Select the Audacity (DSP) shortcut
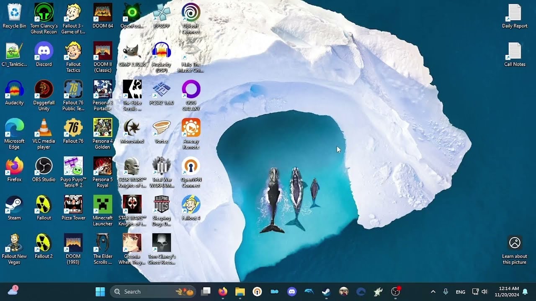Image resolution: width=536 pixels, height=301 pixels. pos(161,57)
